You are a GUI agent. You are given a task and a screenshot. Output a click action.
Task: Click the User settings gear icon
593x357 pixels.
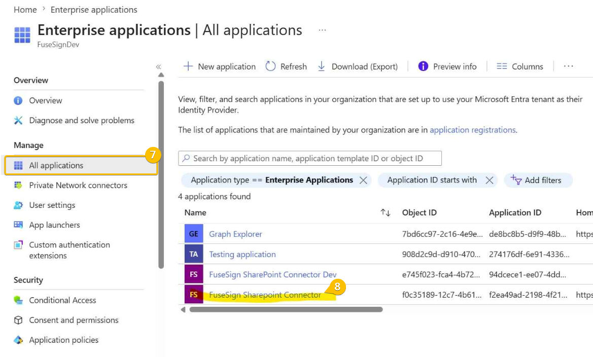(18, 205)
